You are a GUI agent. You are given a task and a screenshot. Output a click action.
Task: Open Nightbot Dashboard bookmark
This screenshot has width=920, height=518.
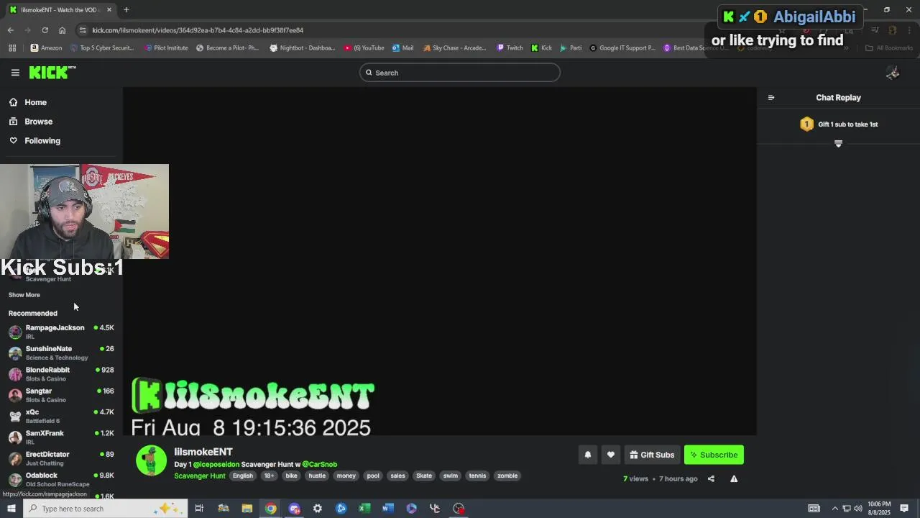click(x=303, y=48)
